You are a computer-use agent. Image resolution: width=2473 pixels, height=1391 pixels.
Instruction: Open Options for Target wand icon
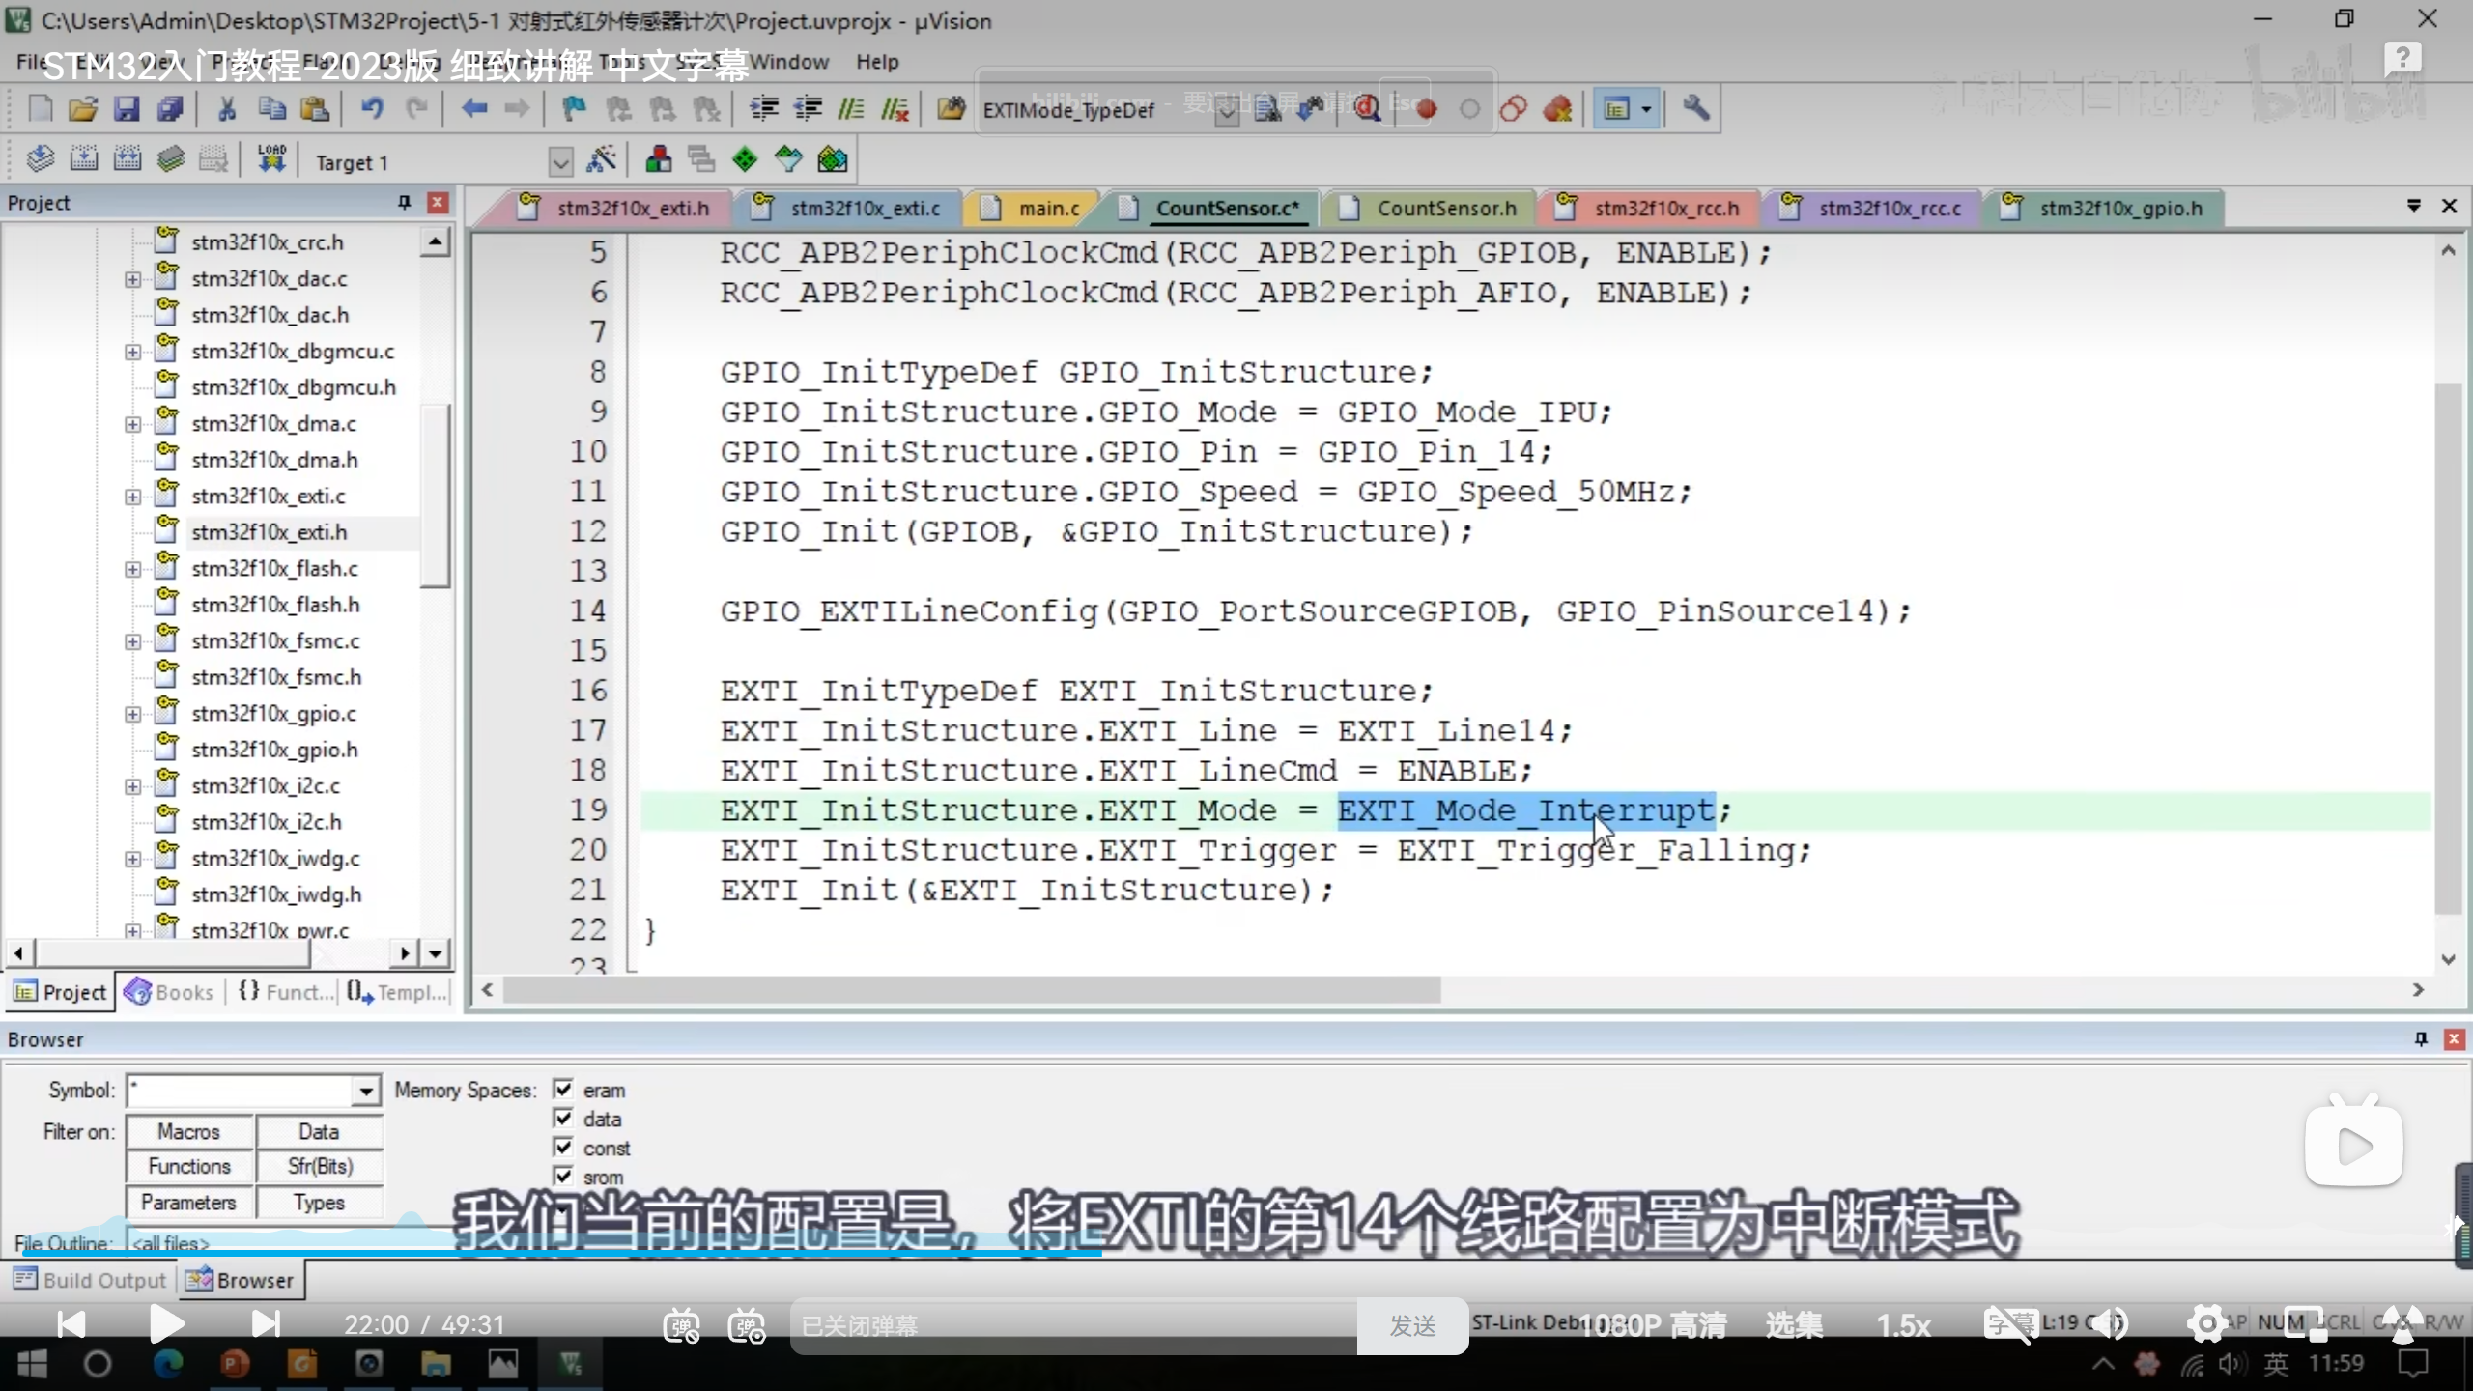[x=601, y=160]
